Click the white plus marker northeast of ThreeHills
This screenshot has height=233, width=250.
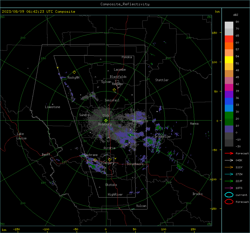157,111
